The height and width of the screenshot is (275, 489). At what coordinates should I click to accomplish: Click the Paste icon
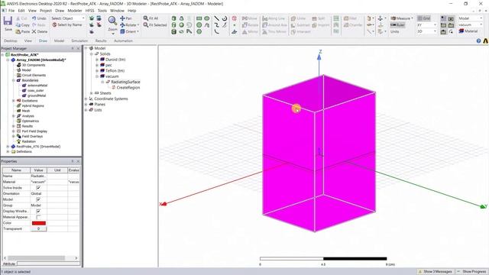pyautogui.click(x=18, y=31)
